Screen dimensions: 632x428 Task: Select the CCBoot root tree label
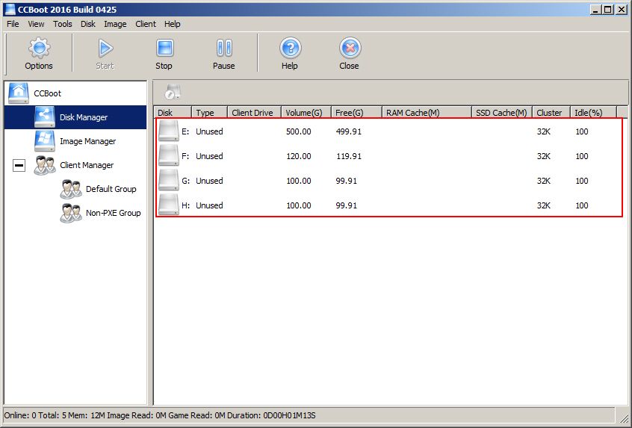48,93
